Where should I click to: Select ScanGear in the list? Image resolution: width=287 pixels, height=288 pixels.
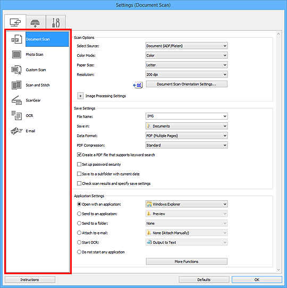click(33, 100)
